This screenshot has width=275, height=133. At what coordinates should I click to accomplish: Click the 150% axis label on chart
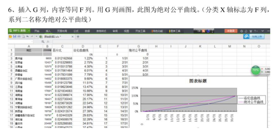point(135,88)
